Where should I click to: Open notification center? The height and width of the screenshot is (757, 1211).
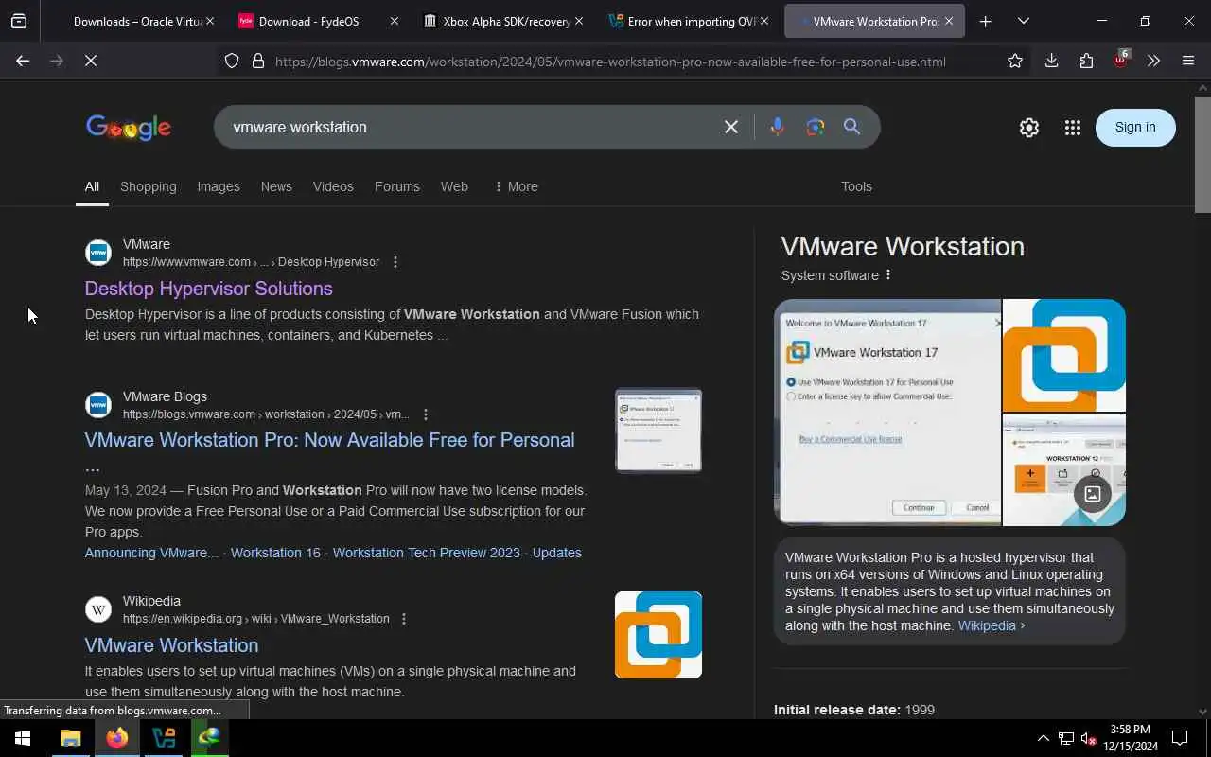[1180, 738]
